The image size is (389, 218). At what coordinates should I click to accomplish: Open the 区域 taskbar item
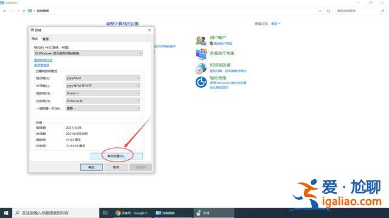(x=213, y=213)
